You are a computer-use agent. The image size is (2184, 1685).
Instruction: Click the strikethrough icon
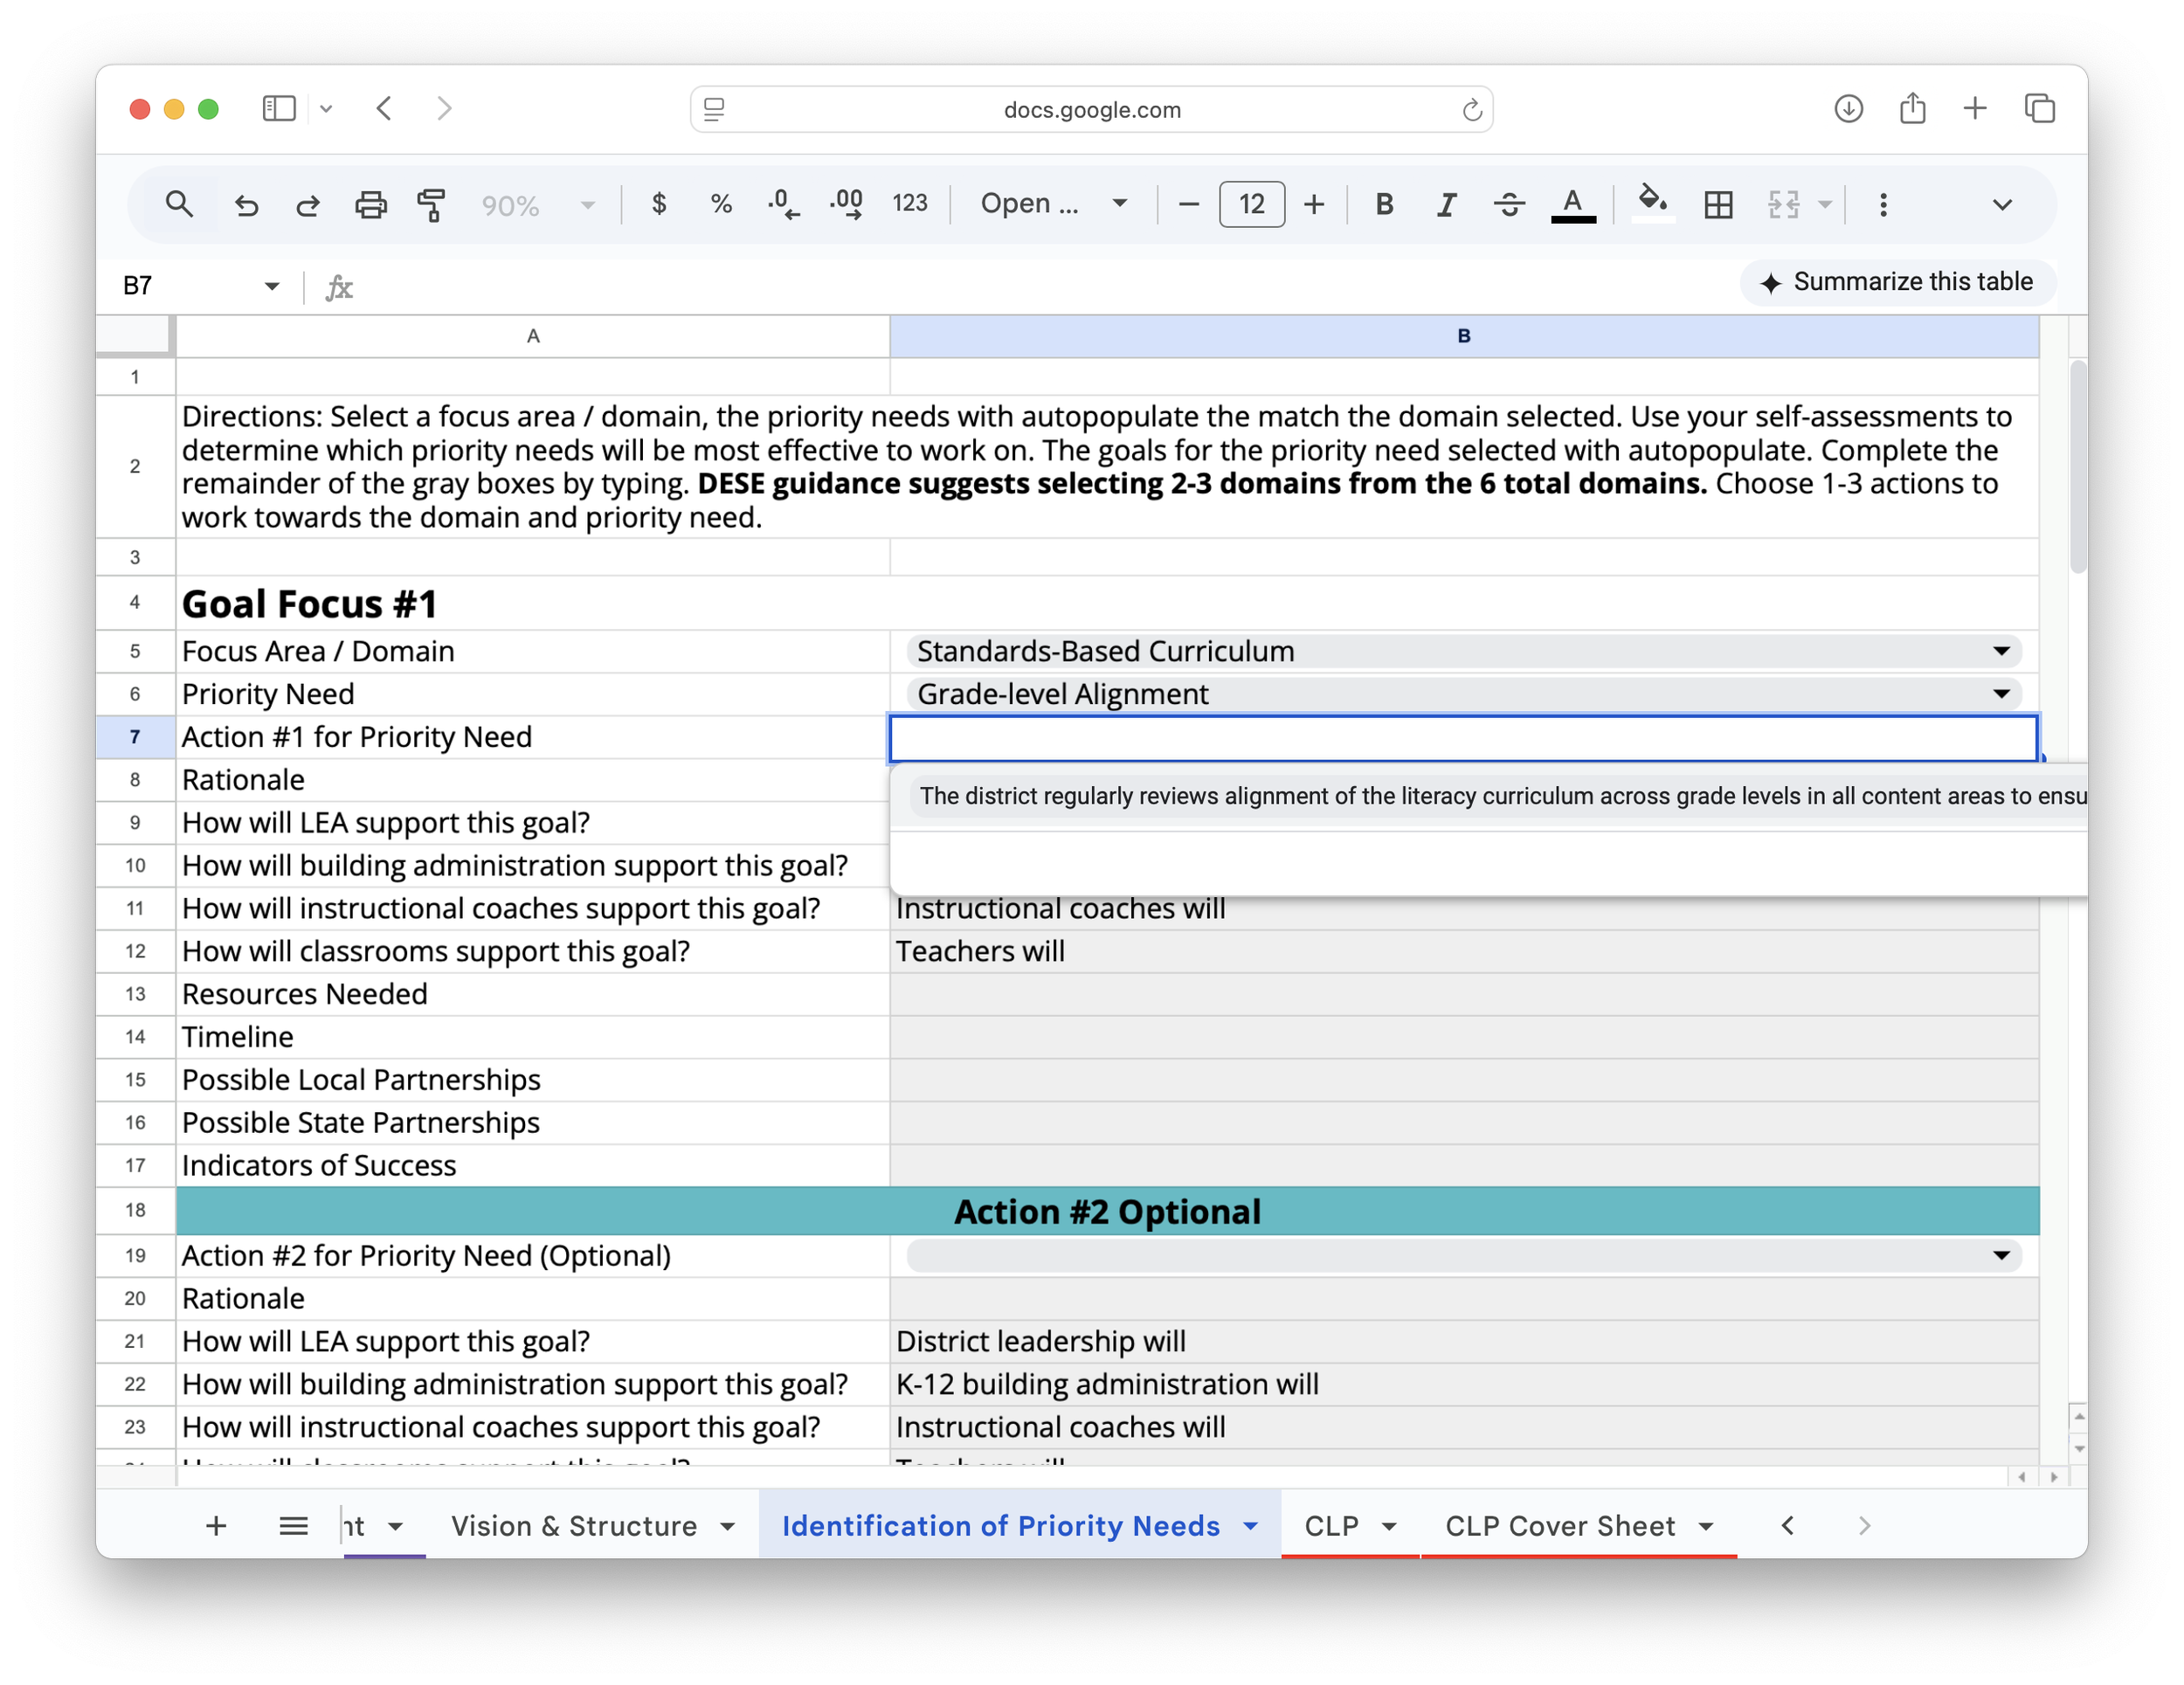(1509, 205)
